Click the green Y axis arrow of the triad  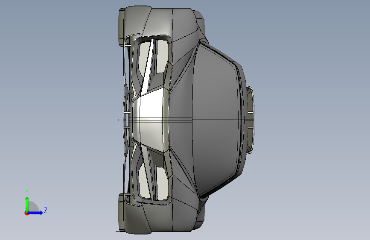27,204
